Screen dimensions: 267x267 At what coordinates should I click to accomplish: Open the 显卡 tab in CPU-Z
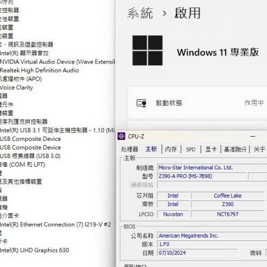click(211, 149)
